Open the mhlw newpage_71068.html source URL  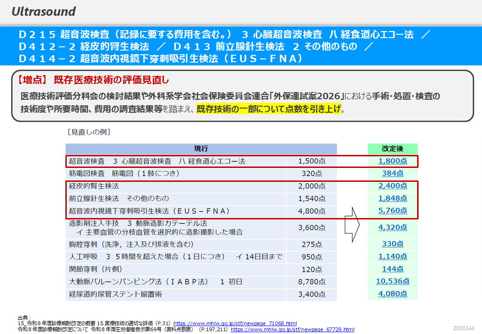(x=235, y=323)
